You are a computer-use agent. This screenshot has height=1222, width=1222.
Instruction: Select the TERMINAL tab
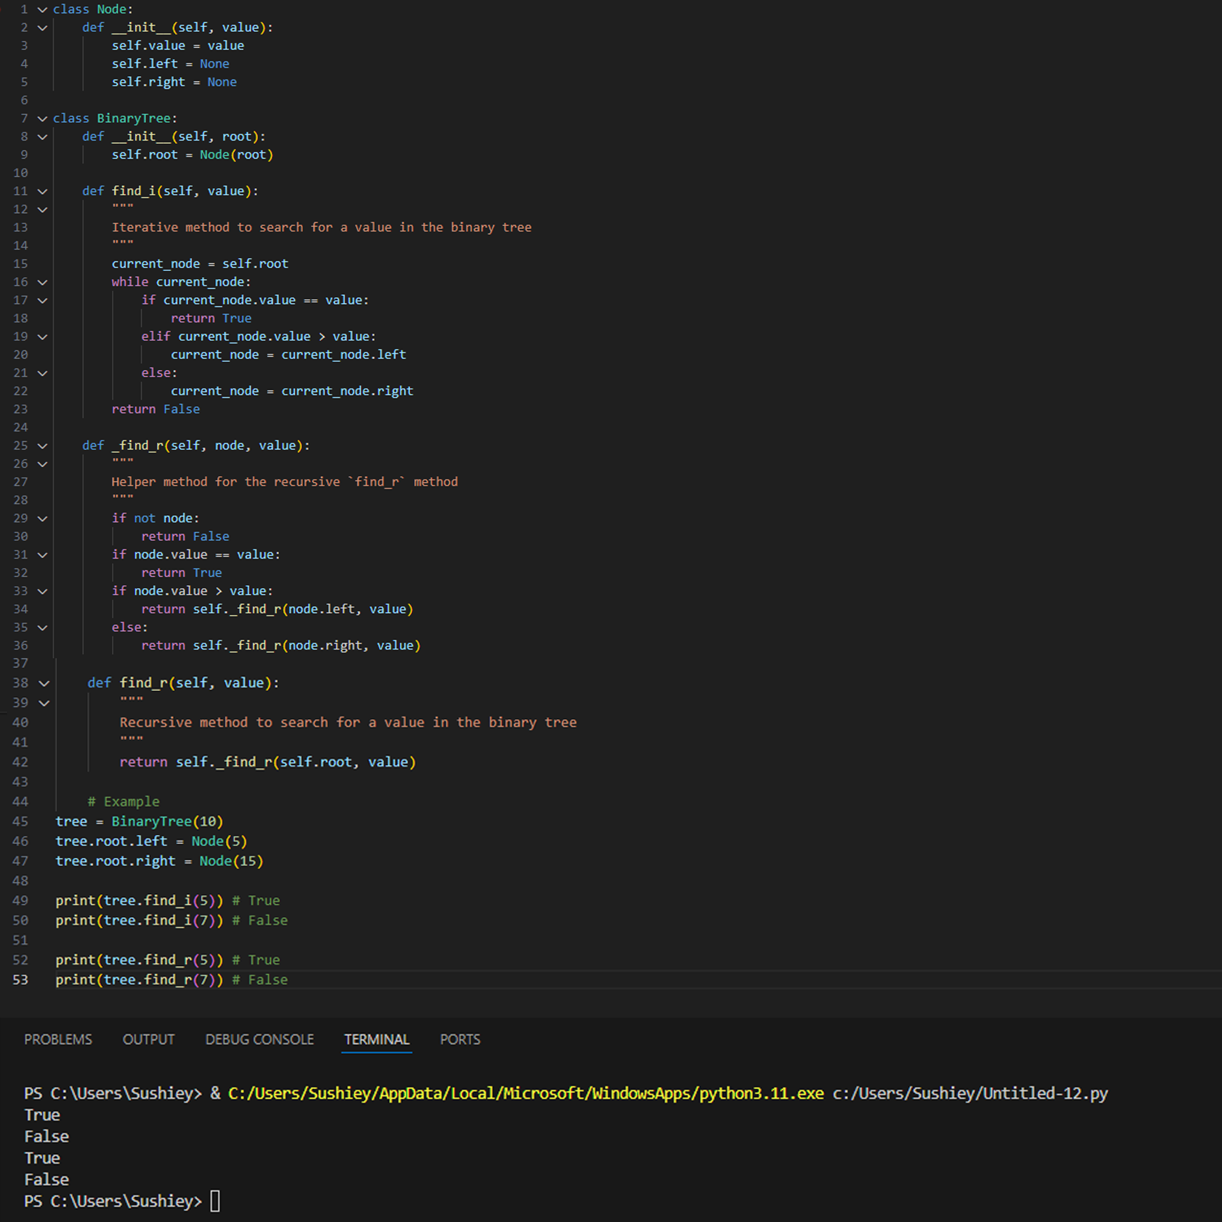377,1039
